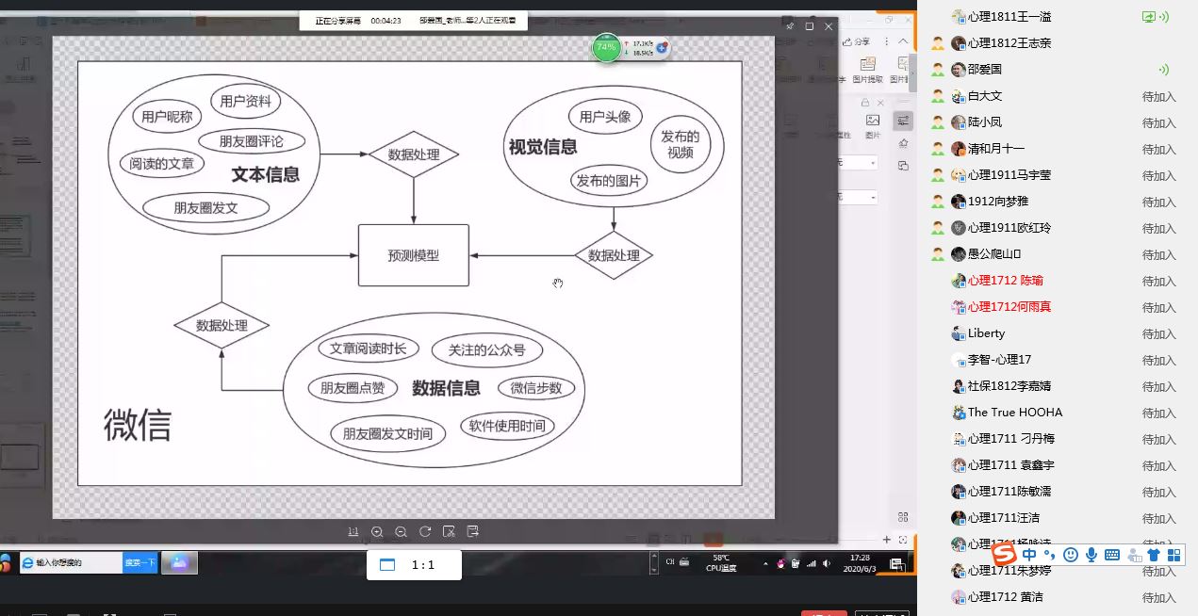Toggle Sogou punctuation mode button
Screen dimensions: 1198x616
pos(1049,555)
